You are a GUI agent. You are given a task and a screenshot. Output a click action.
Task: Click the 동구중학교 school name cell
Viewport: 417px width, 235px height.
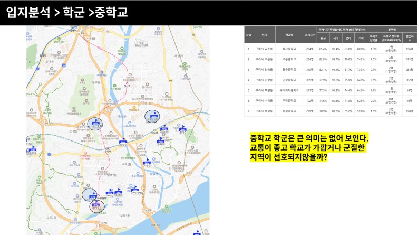pos(288,70)
